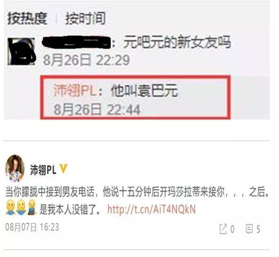279x257 pixels.
Task: Click the third emoji in the post
Action: (x=32, y=207)
